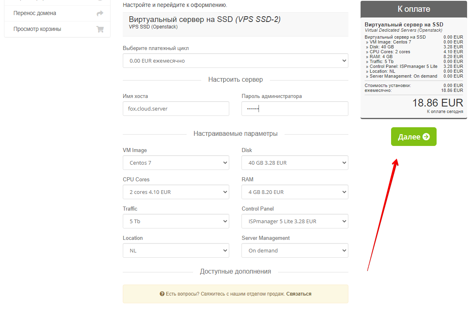The height and width of the screenshot is (311, 474).
Task: Open the Server Management dropdown On demand
Action: click(295, 250)
